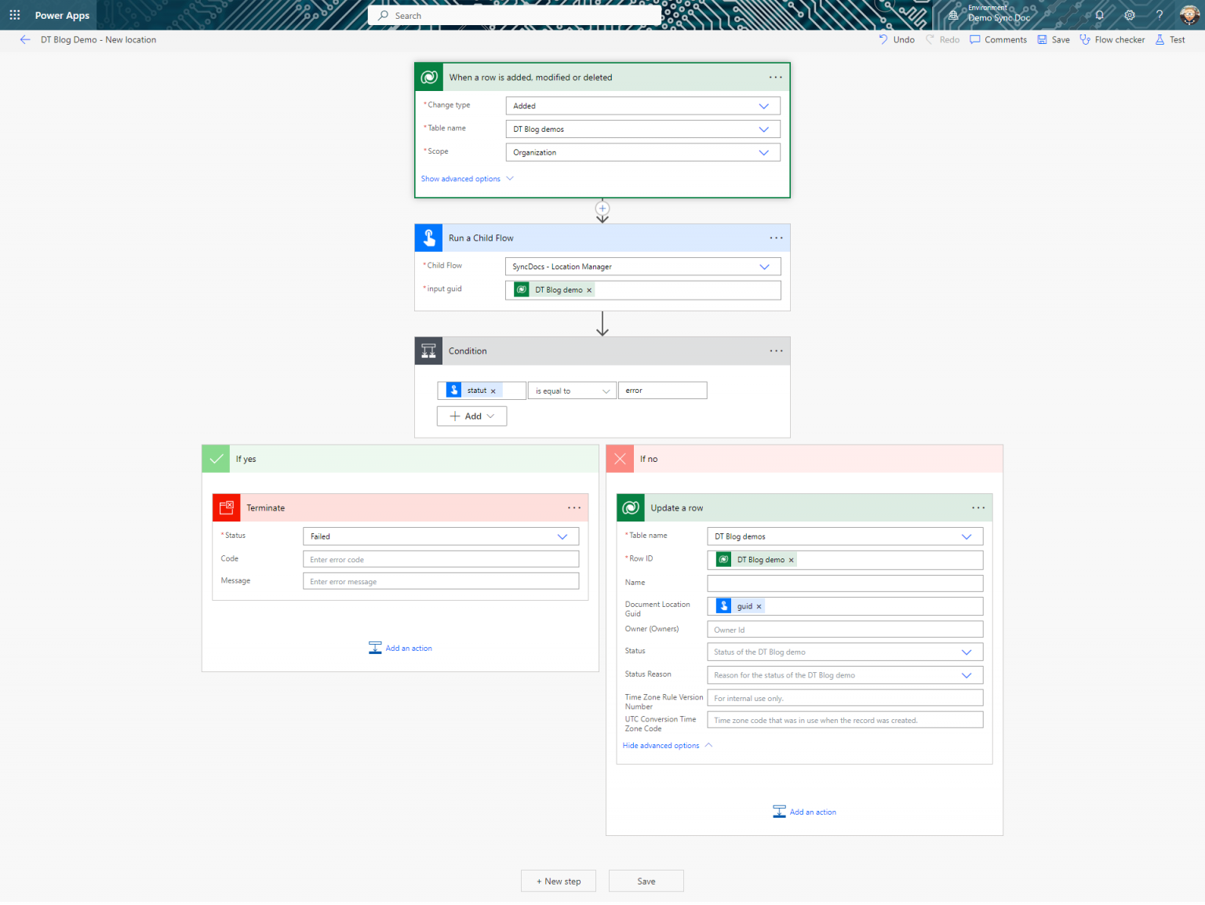Open the Child Flow dropdown for SyncDocs

click(763, 267)
